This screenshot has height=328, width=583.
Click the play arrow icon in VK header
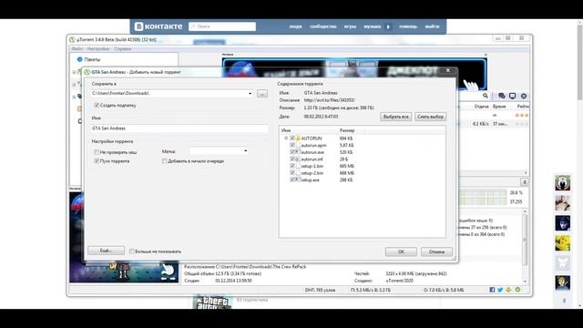click(388, 26)
